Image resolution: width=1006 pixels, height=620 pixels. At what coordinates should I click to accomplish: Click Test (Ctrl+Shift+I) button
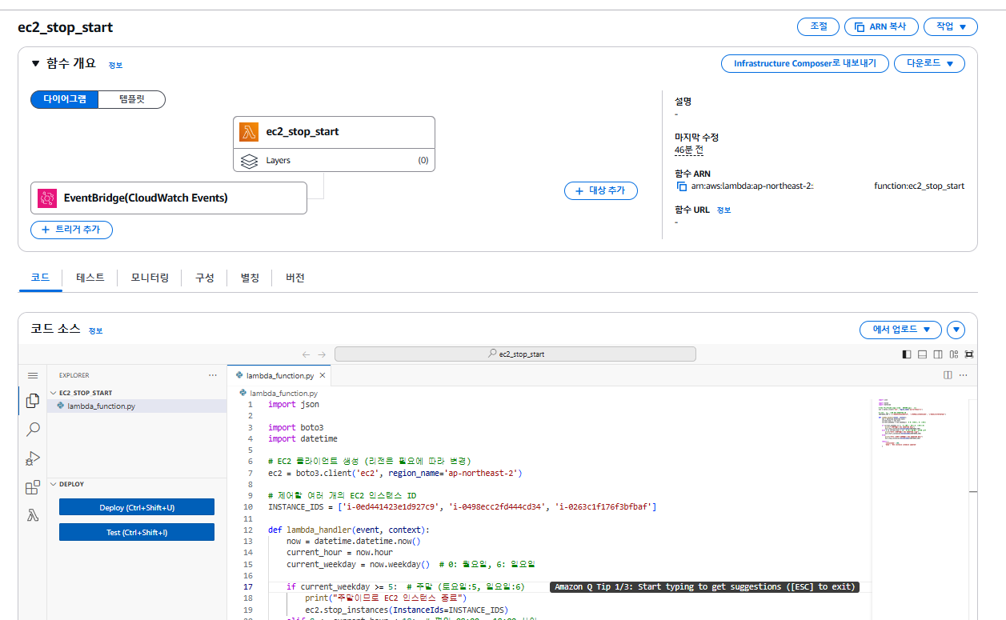[137, 532]
